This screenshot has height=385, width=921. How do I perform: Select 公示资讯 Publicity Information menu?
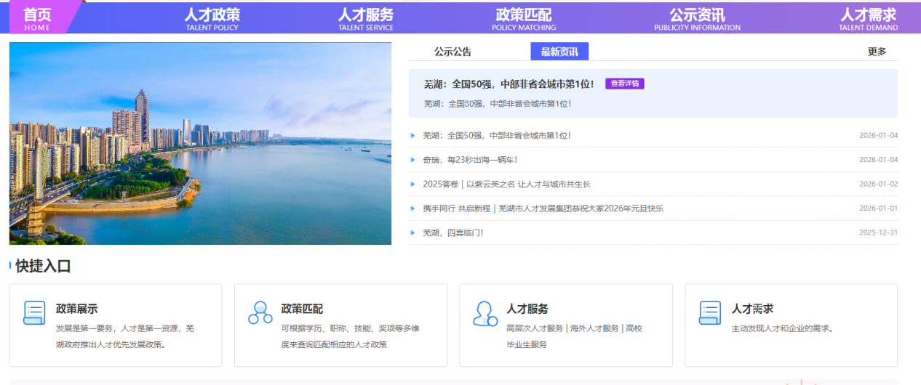pyautogui.click(x=696, y=19)
